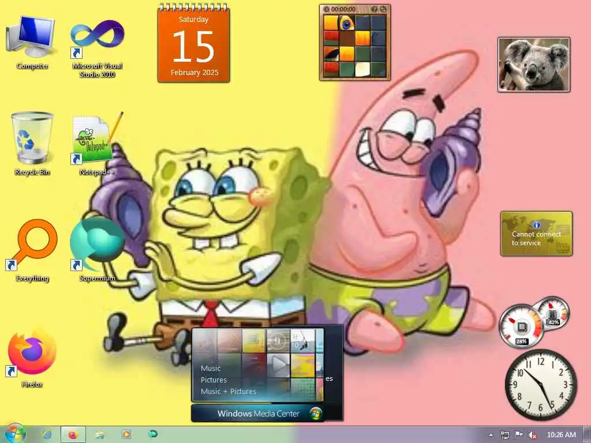
Task: Select the Supermium browser shortcut
Action: coord(97,250)
